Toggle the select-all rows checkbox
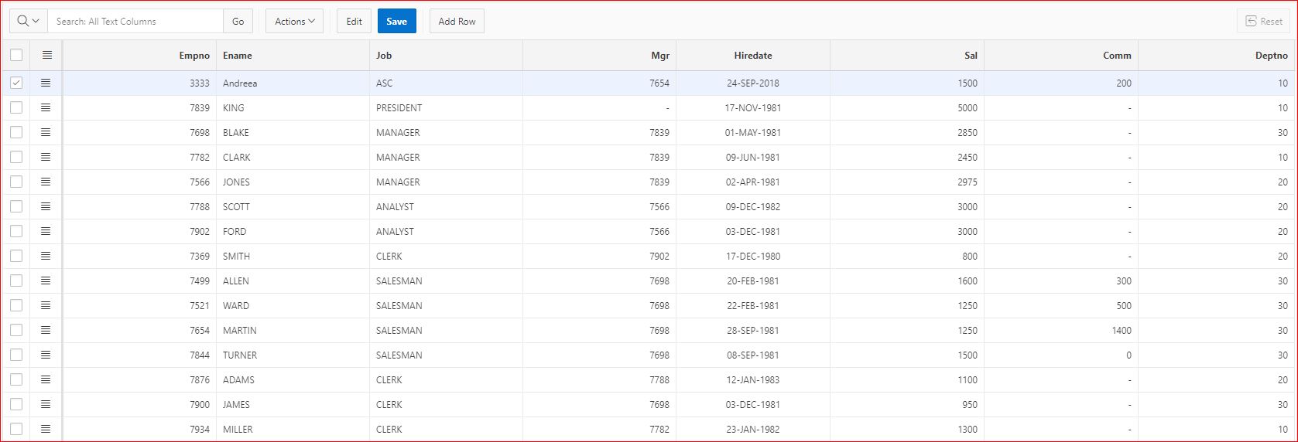 click(16, 55)
